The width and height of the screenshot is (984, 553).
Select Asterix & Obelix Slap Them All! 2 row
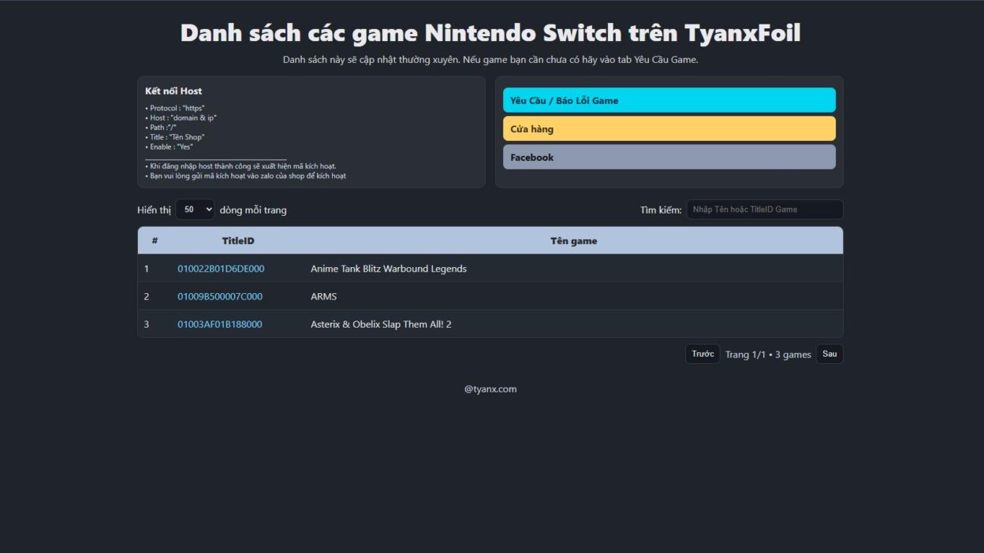click(381, 324)
